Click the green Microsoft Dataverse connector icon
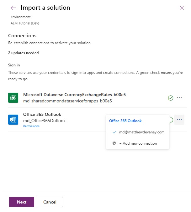 coord(13,98)
